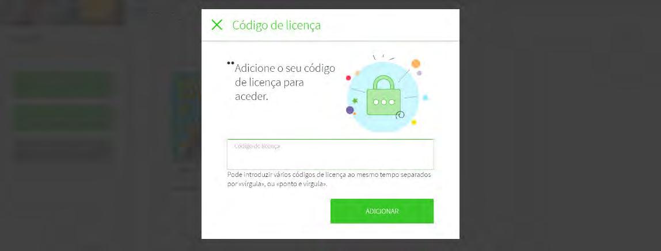Close the license dialog with green X
Viewport: 661px width, 251px height.
[216, 25]
